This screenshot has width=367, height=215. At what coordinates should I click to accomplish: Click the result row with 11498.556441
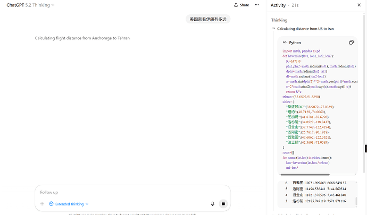tap(315, 189)
